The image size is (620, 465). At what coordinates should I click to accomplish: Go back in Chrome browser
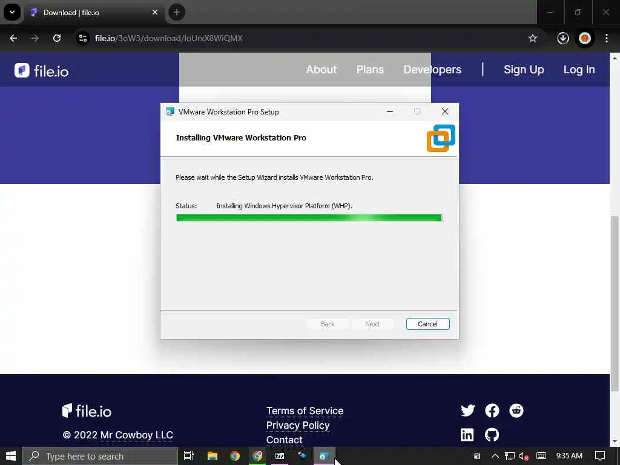[x=13, y=38]
